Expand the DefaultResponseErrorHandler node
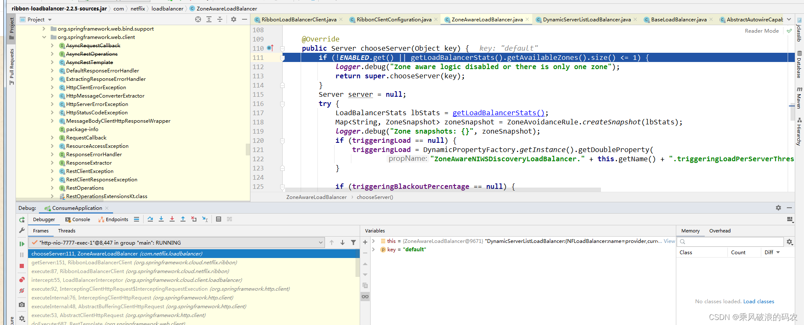Viewport: 804px width, 325px height. click(x=52, y=71)
